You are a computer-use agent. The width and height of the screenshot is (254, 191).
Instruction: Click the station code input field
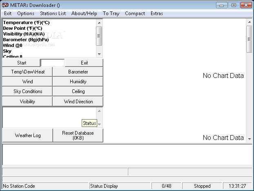coord(53,63)
